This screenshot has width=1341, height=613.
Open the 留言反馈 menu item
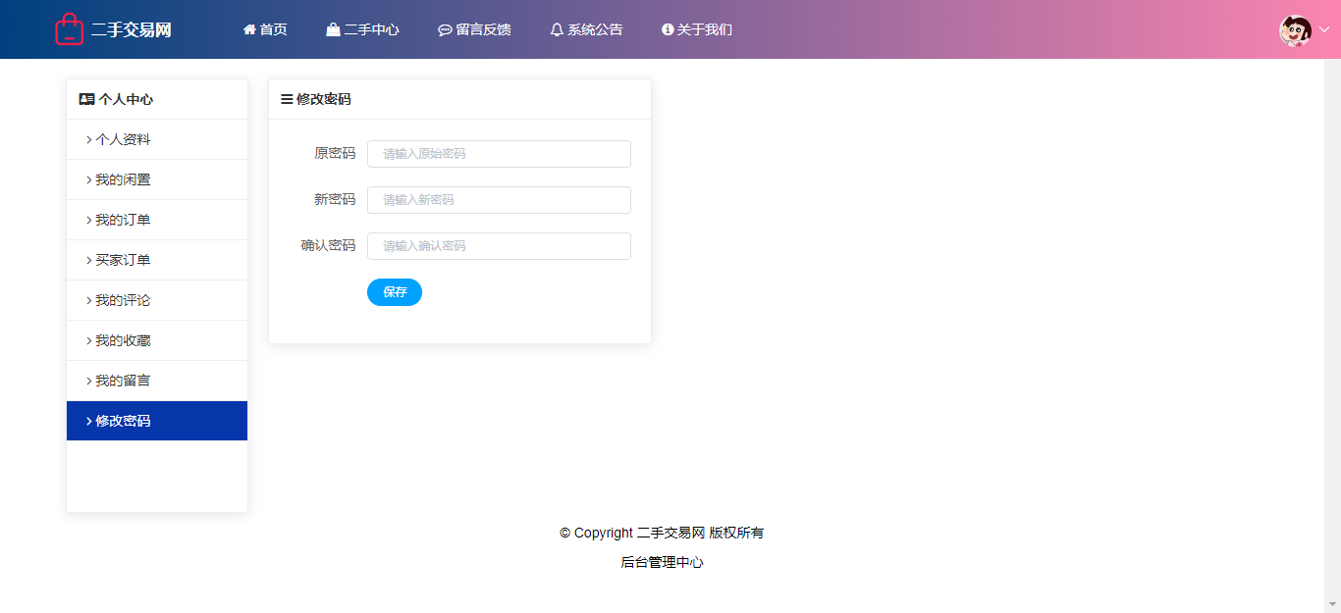pos(474,29)
